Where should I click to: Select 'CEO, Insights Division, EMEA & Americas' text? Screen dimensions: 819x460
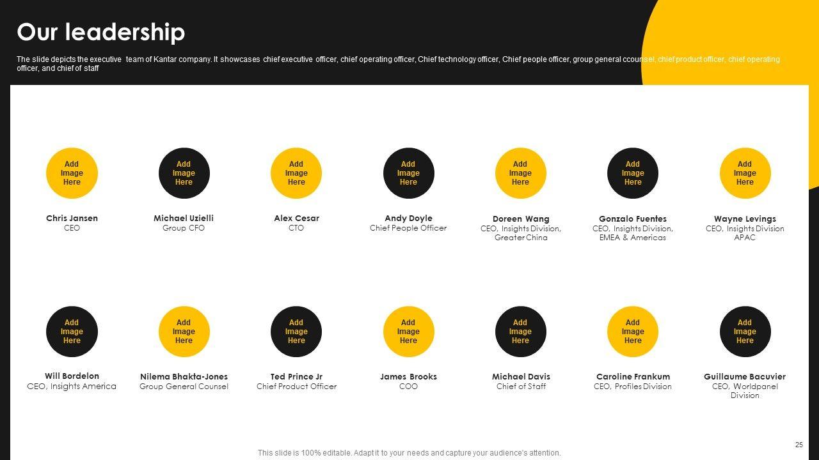pyautogui.click(x=633, y=233)
